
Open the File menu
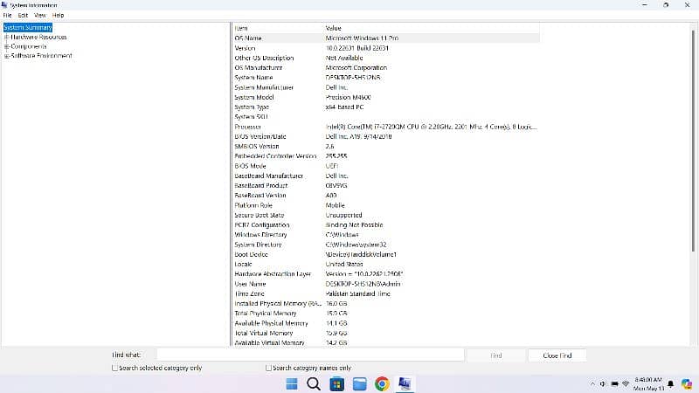pos(8,15)
